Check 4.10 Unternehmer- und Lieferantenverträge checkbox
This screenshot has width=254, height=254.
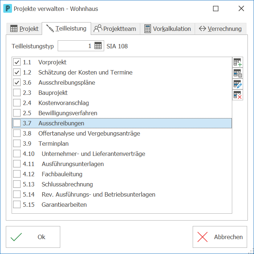[17, 154]
